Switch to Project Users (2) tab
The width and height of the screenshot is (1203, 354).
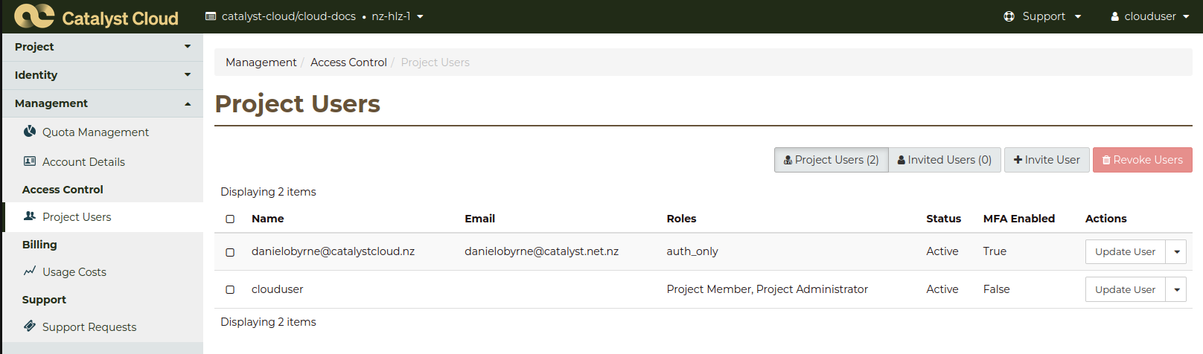pyautogui.click(x=831, y=160)
